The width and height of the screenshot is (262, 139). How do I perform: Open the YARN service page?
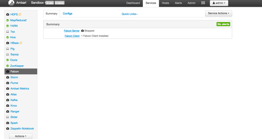point(14,26)
